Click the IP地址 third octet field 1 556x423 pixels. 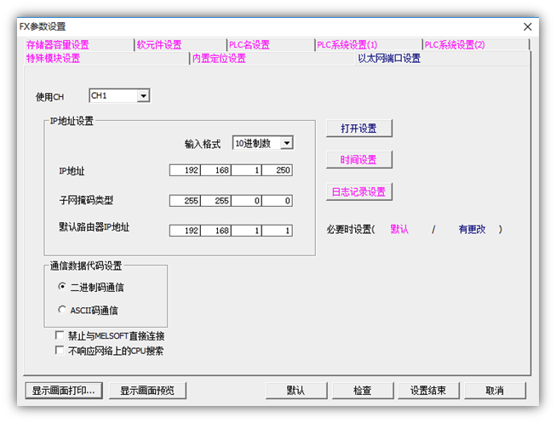[x=246, y=170]
